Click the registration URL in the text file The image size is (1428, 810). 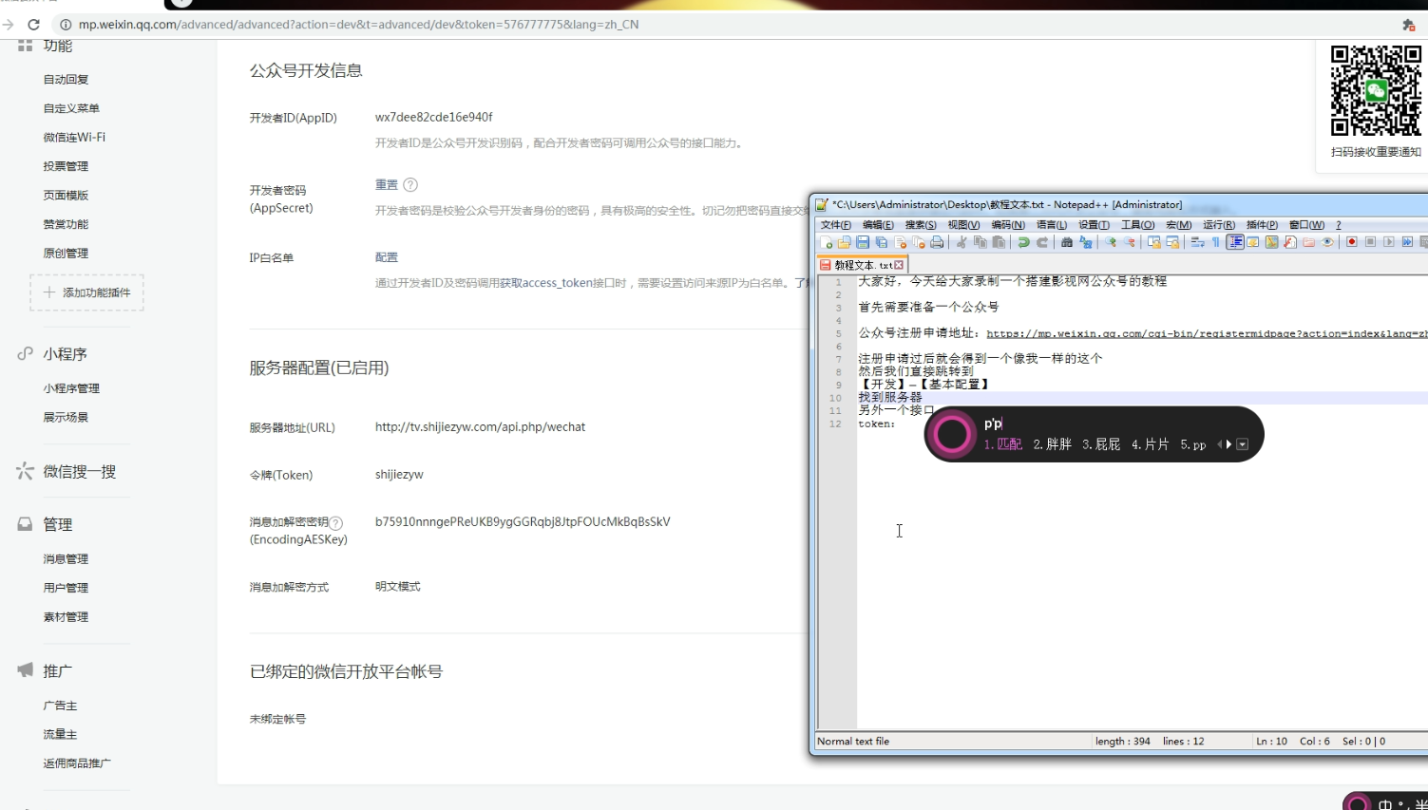[x=1207, y=333]
